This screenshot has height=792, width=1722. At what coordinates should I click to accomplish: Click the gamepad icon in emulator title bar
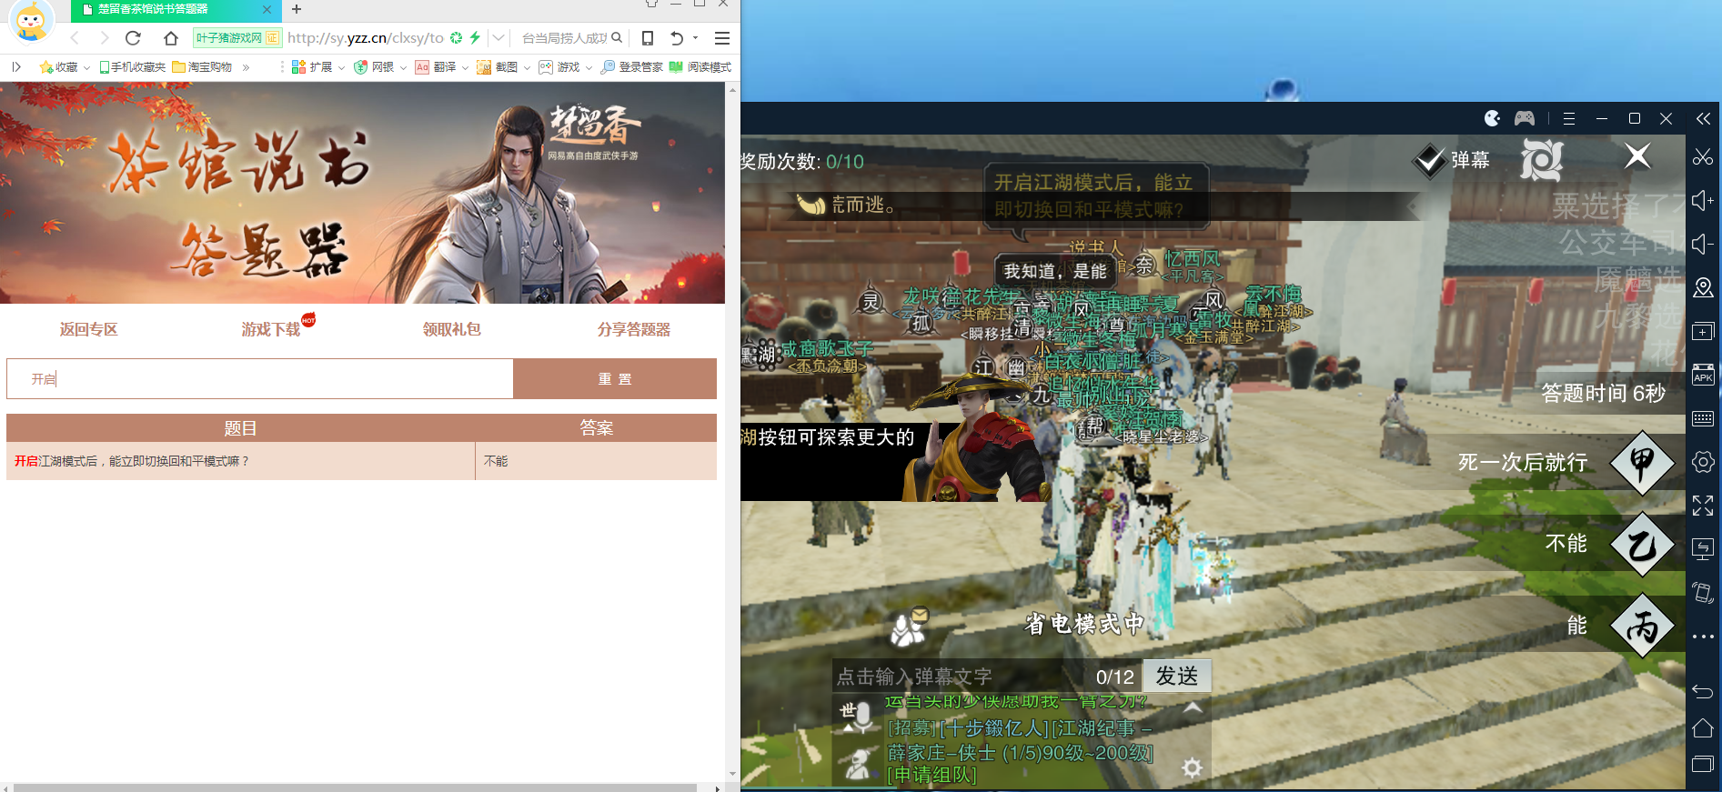pyautogui.click(x=1525, y=118)
